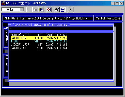The image size is (125, 97).
Task: Open the Font settings 'A' icon
Action: [x=70, y=10]
